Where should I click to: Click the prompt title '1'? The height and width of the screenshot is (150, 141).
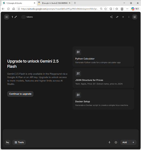click(12, 17)
